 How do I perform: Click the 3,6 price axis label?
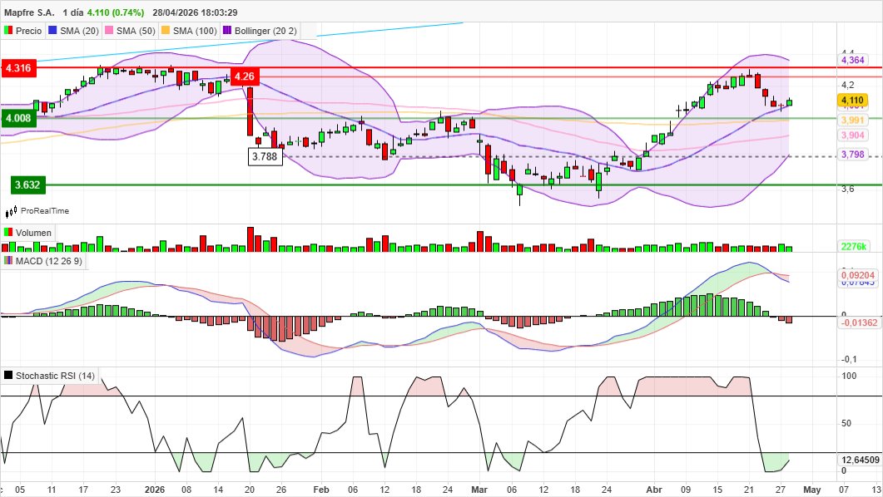[847, 189]
